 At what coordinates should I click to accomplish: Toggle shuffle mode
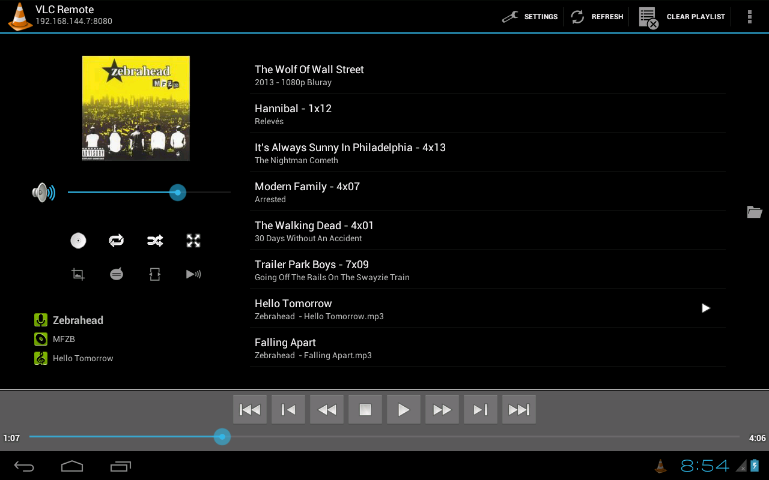[155, 241]
